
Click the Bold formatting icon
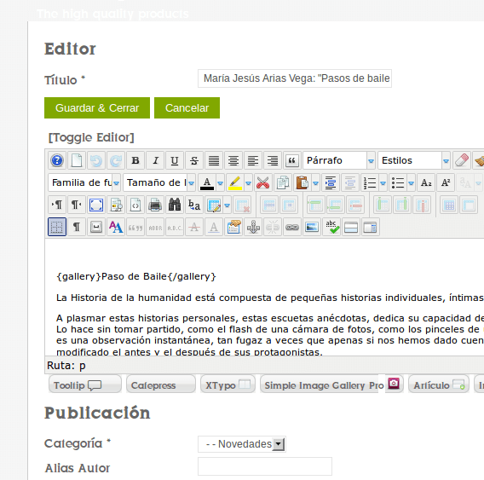135,160
